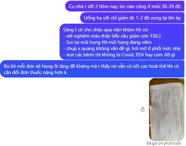Click the text 'cần đổi đơn thuốc nặng hơn k'
The height and width of the screenshot is (146, 186).
pos(35,72)
